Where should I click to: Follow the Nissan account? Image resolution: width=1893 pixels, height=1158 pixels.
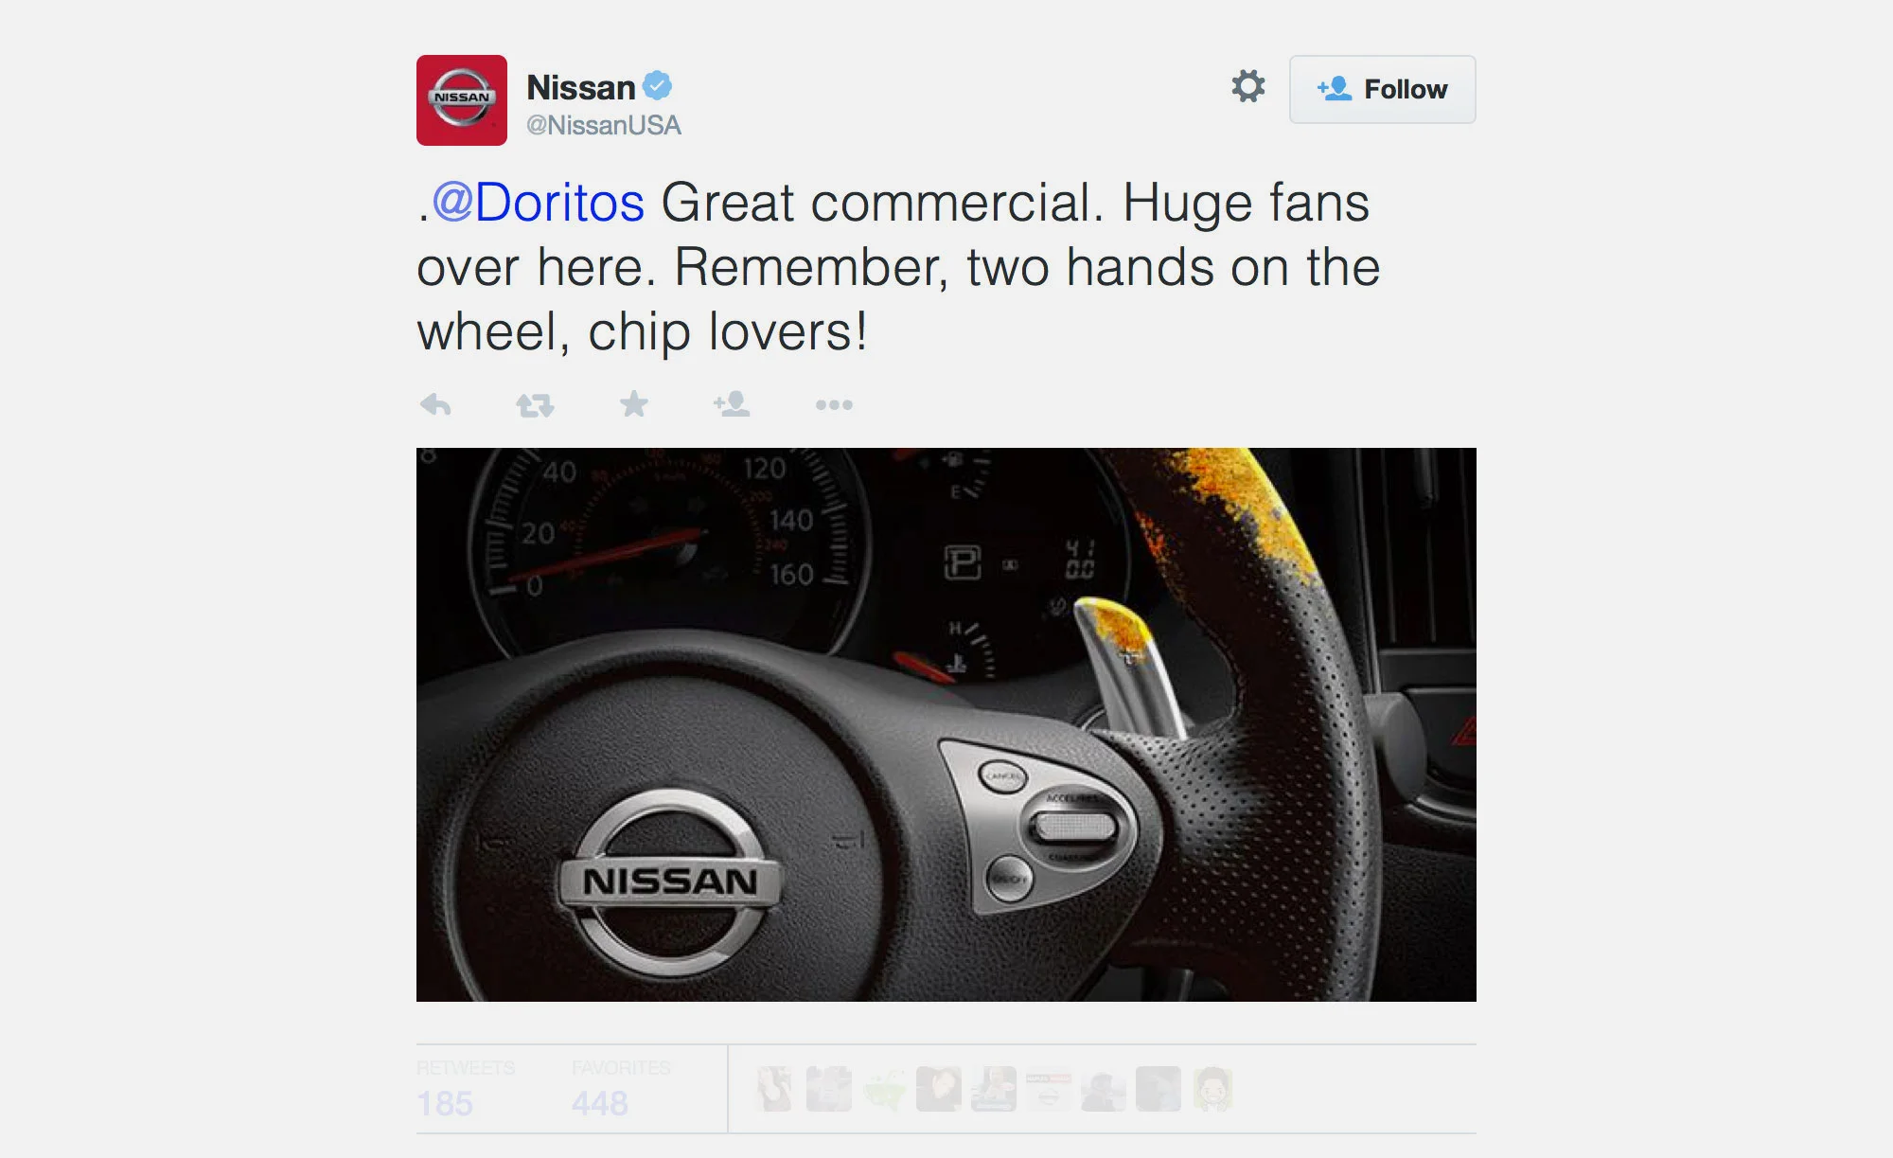point(1382,89)
